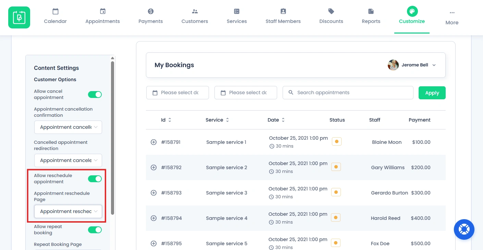483x250 pixels.
Task: Navigate to the Customers section
Action: click(x=195, y=16)
